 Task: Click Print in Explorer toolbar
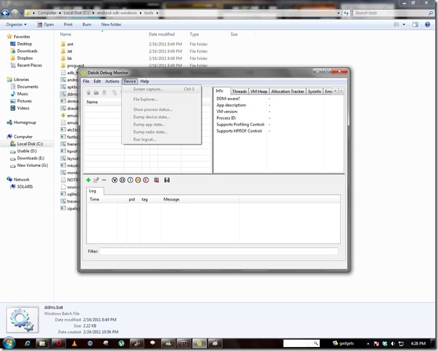pos(68,24)
